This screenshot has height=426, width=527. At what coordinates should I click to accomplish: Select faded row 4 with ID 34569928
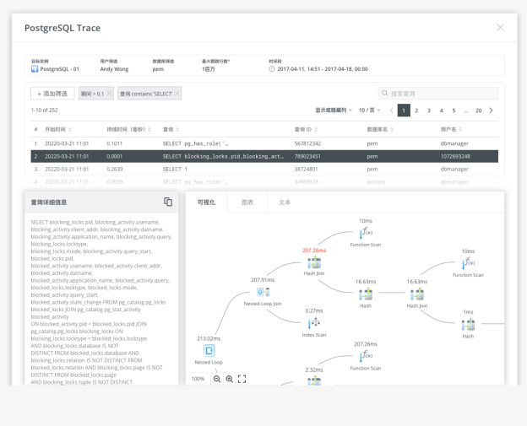264,181
